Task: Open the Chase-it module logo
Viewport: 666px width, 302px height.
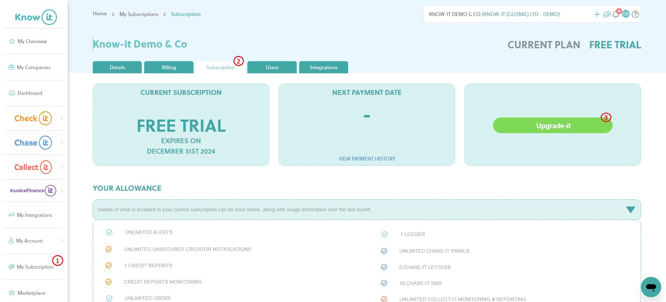Action: pos(33,142)
